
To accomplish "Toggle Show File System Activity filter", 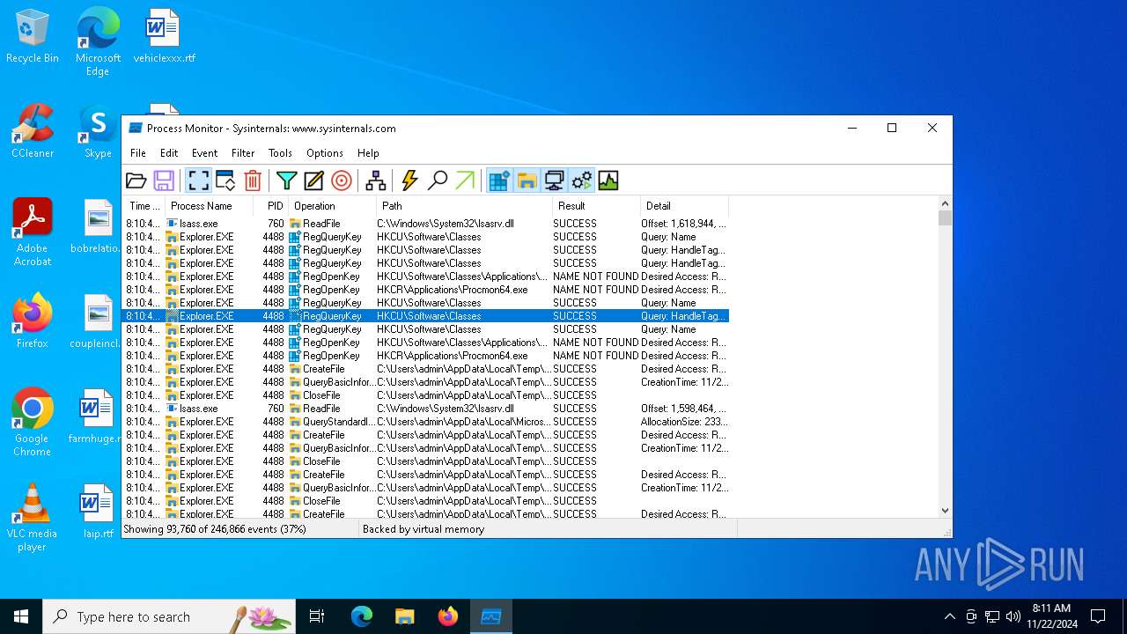I will (x=527, y=181).
